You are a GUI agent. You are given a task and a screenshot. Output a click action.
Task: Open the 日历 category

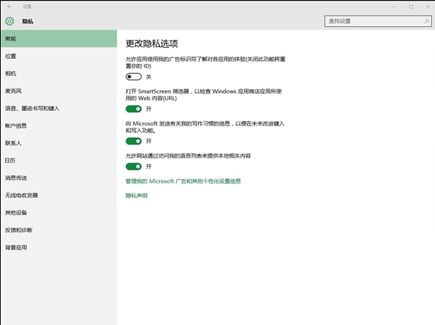click(x=59, y=160)
